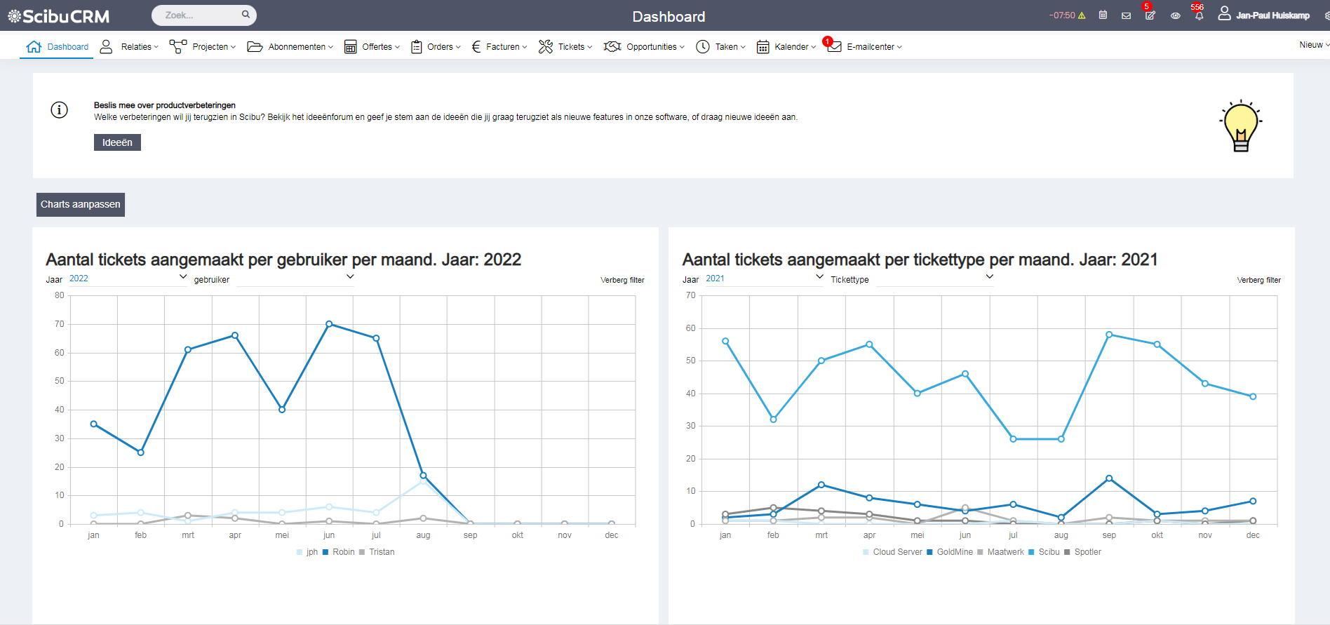
Task: Click the Facturen euro icon
Action: coord(476,46)
